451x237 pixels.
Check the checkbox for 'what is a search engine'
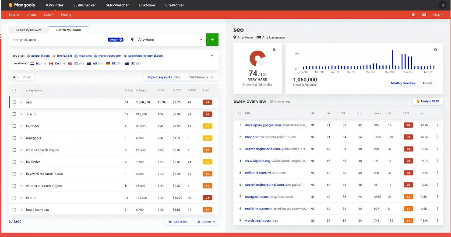click(14, 186)
